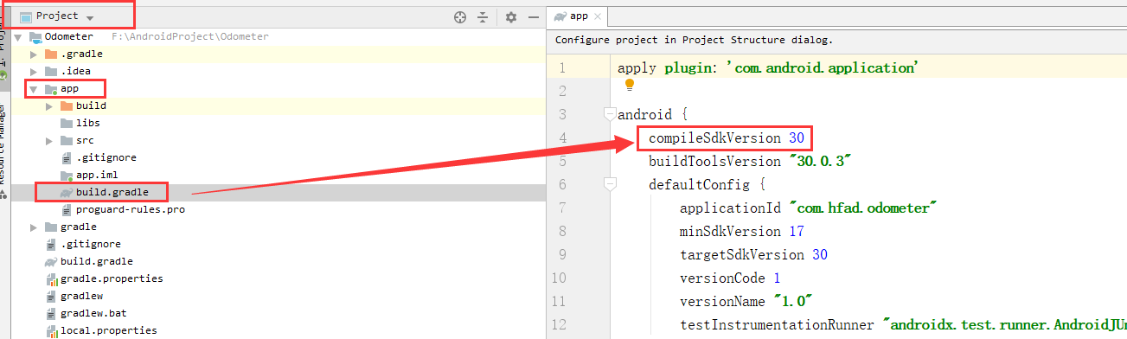Click line number 1 in the gutter
This screenshot has height=339, width=1127.
[x=562, y=67]
